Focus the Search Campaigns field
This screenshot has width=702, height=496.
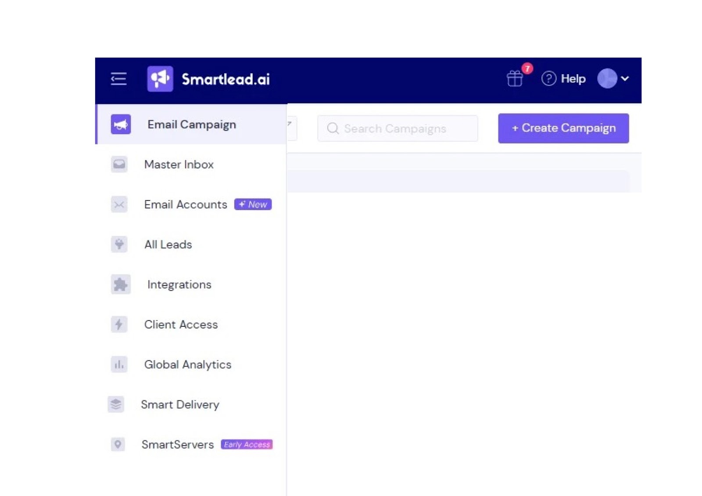(x=398, y=128)
